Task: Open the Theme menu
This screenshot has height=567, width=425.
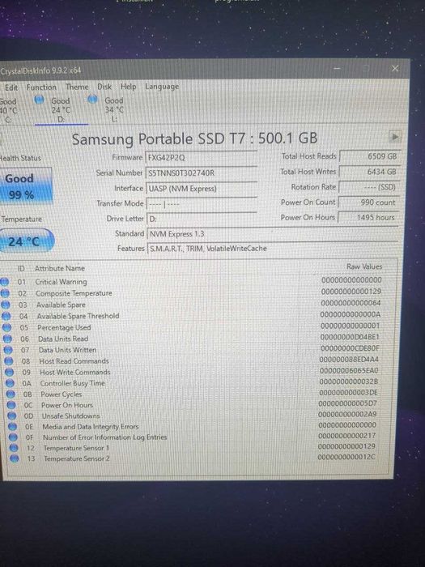Action: [77, 87]
